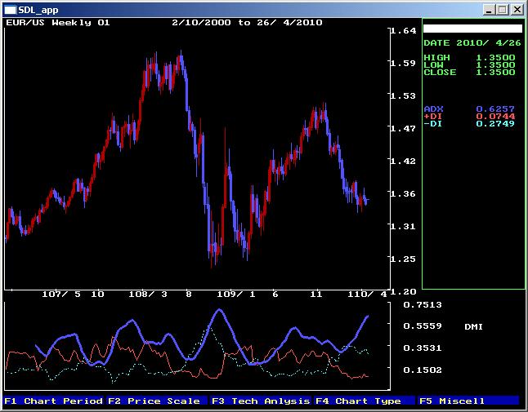Click the 0.1502 indicator scale label

tap(423, 370)
